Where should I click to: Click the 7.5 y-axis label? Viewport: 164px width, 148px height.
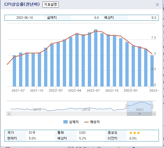coord(153,38)
